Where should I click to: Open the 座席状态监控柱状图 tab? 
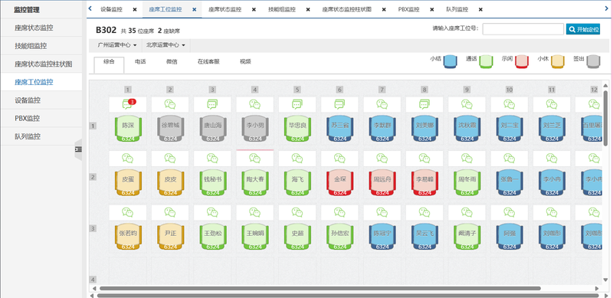347,9
